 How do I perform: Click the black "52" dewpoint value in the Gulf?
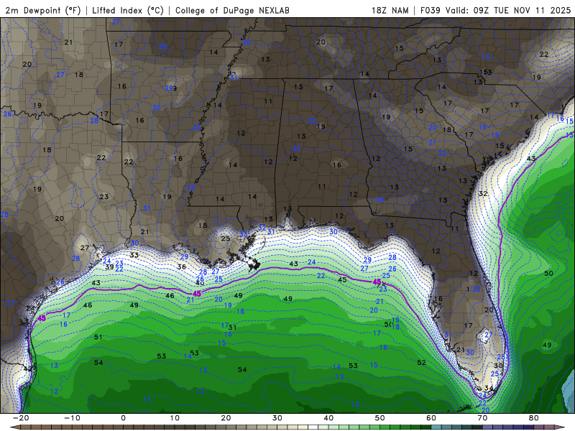tap(422, 363)
